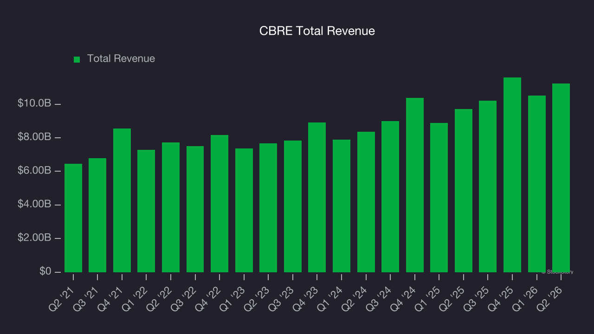Highlight the Q4 '24 revenue bar

tap(415, 185)
